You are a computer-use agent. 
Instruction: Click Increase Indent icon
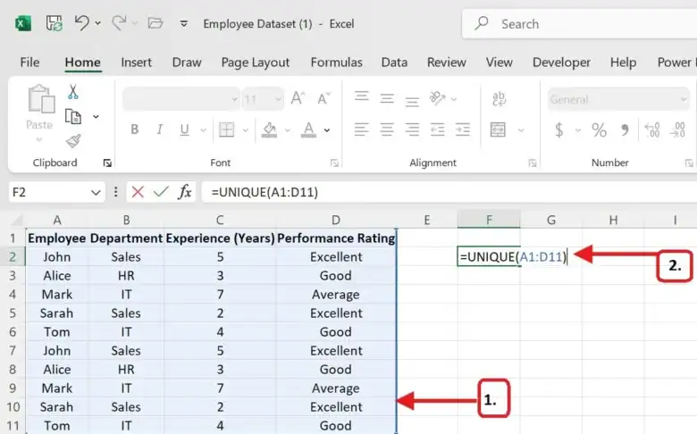(x=463, y=129)
